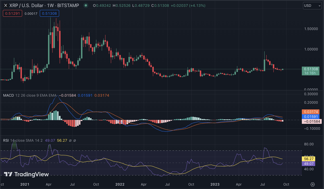This screenshot has height=189, width=324.
Task: Click the red sell price 0.51291
Action: [13, 13]
